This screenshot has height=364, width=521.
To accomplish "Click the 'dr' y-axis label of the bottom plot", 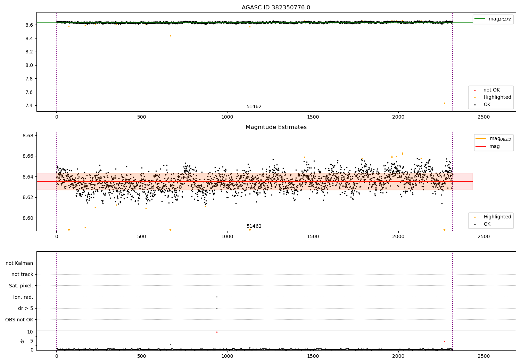I will (x=23, y=341).
